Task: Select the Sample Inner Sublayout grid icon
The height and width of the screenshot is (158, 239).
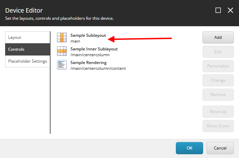Action: [62, 51]
